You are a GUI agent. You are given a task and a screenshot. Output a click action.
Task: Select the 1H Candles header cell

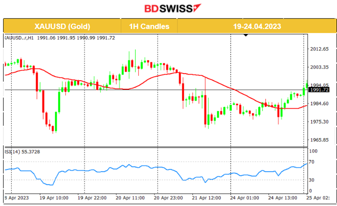149,26
